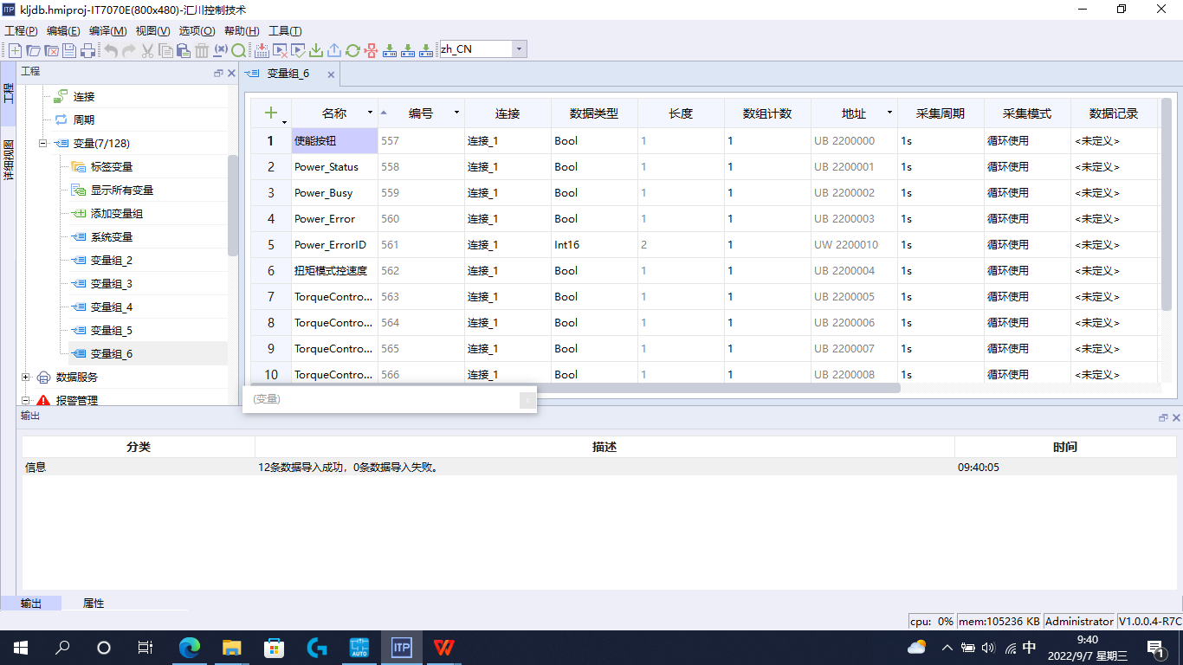Open 显示所有变量 tree item
Viewport: 1183px width, 665px height.
[x=122, y=190]
